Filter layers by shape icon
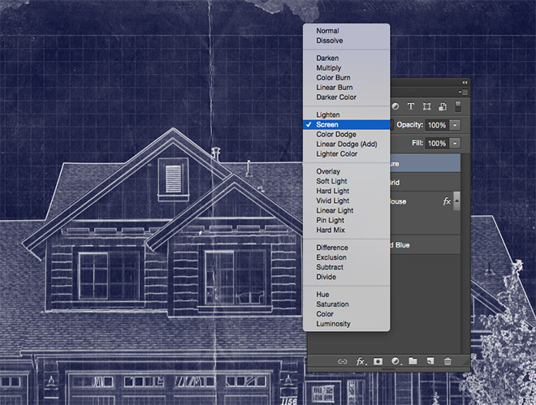The width and height of the screenshot is (536, 405). [426, 106]
